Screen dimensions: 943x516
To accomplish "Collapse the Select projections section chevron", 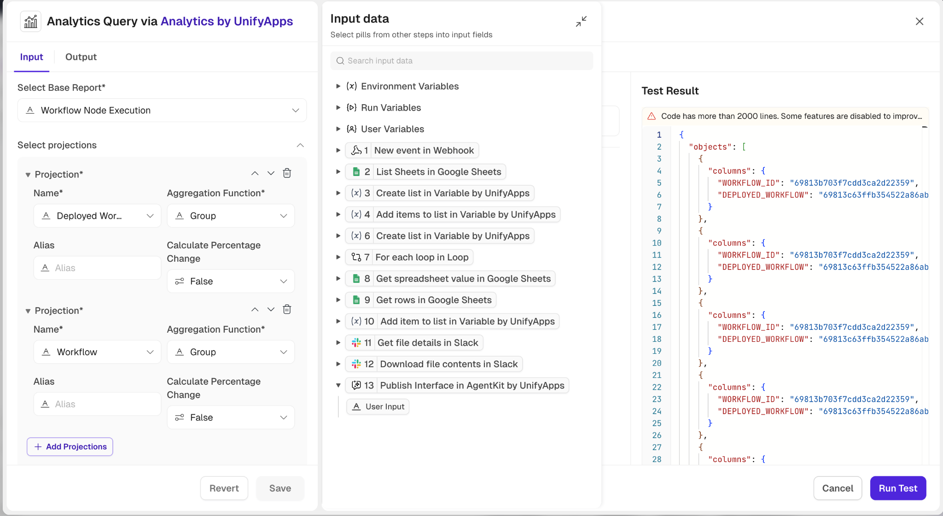I will (300, 145).
